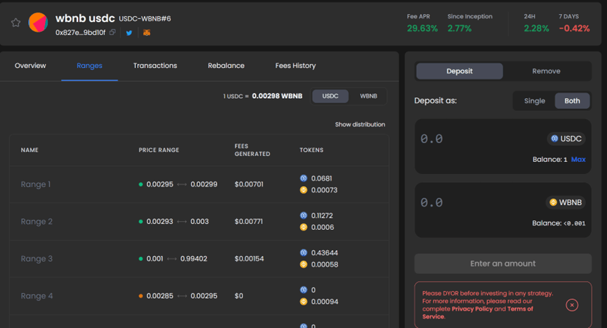The width and height of the screenshot is (607, 328).
Task: Click the MetaMask fox icon
Action: pyautogui.click(x=147, y=33)
